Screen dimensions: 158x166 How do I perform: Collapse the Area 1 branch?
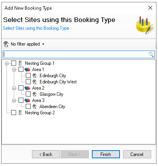(x=14, y=70)
